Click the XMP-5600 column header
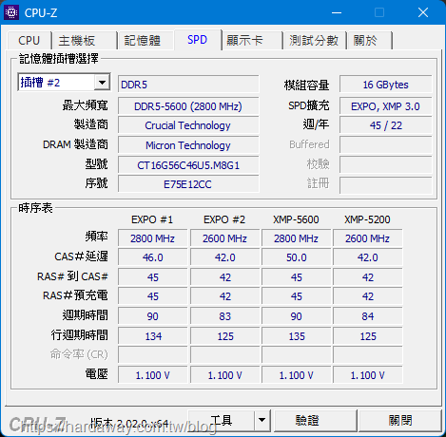The image size is (446, 437). coord(296,219)
